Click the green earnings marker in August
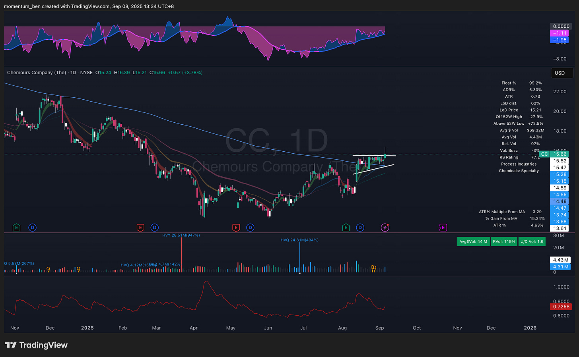Image resolution: width=579 pixels, height=357 pixels. [346, 228]
